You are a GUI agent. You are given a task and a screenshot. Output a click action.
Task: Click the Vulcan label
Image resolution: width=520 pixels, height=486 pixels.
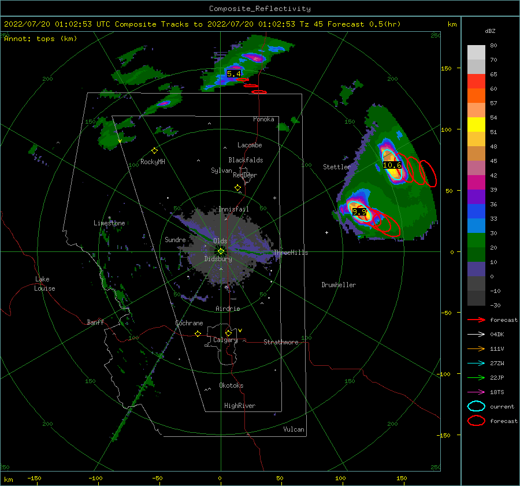pos(294,429)
